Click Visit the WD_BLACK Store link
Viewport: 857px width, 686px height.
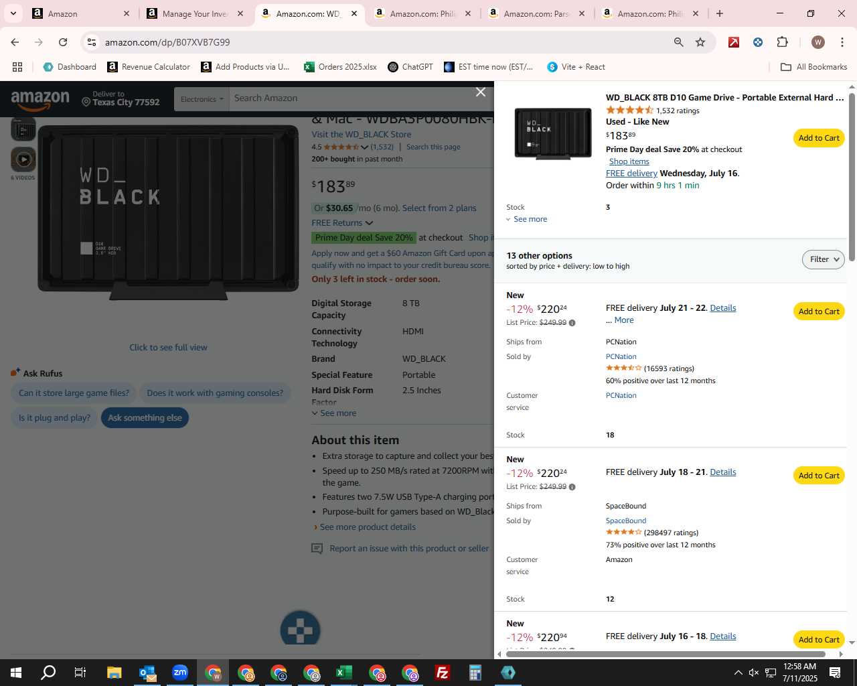point(362,135)
